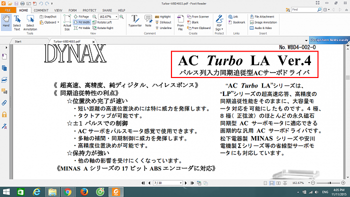Switch to Fit Visible view
Screen dimensions: 350x197
point(82,28)
